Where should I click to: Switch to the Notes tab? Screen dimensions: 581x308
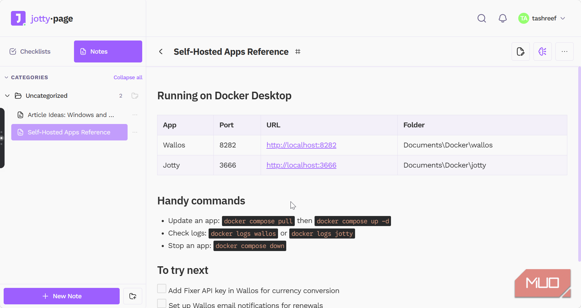pos(108,51)
